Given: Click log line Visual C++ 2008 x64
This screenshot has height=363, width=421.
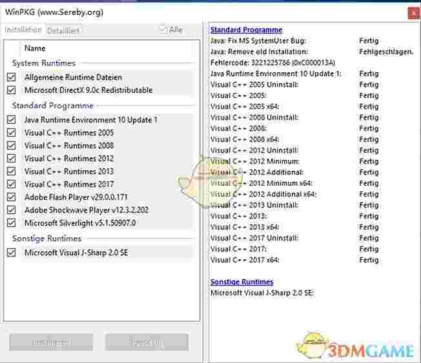Looking at the screenshot, I should (245, 139).
